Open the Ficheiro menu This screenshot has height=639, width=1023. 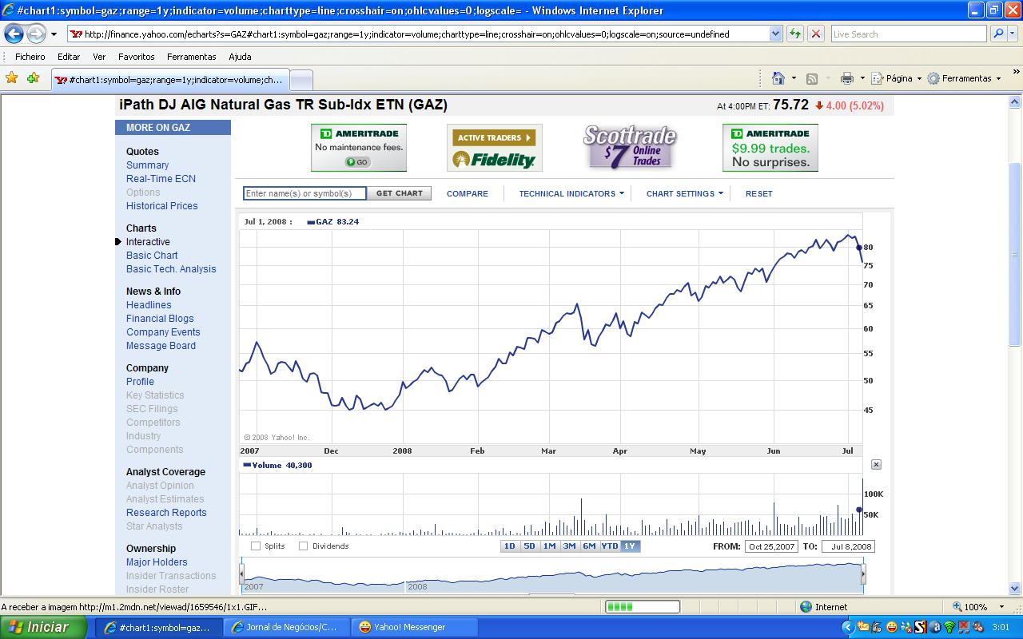pos(30,57)
